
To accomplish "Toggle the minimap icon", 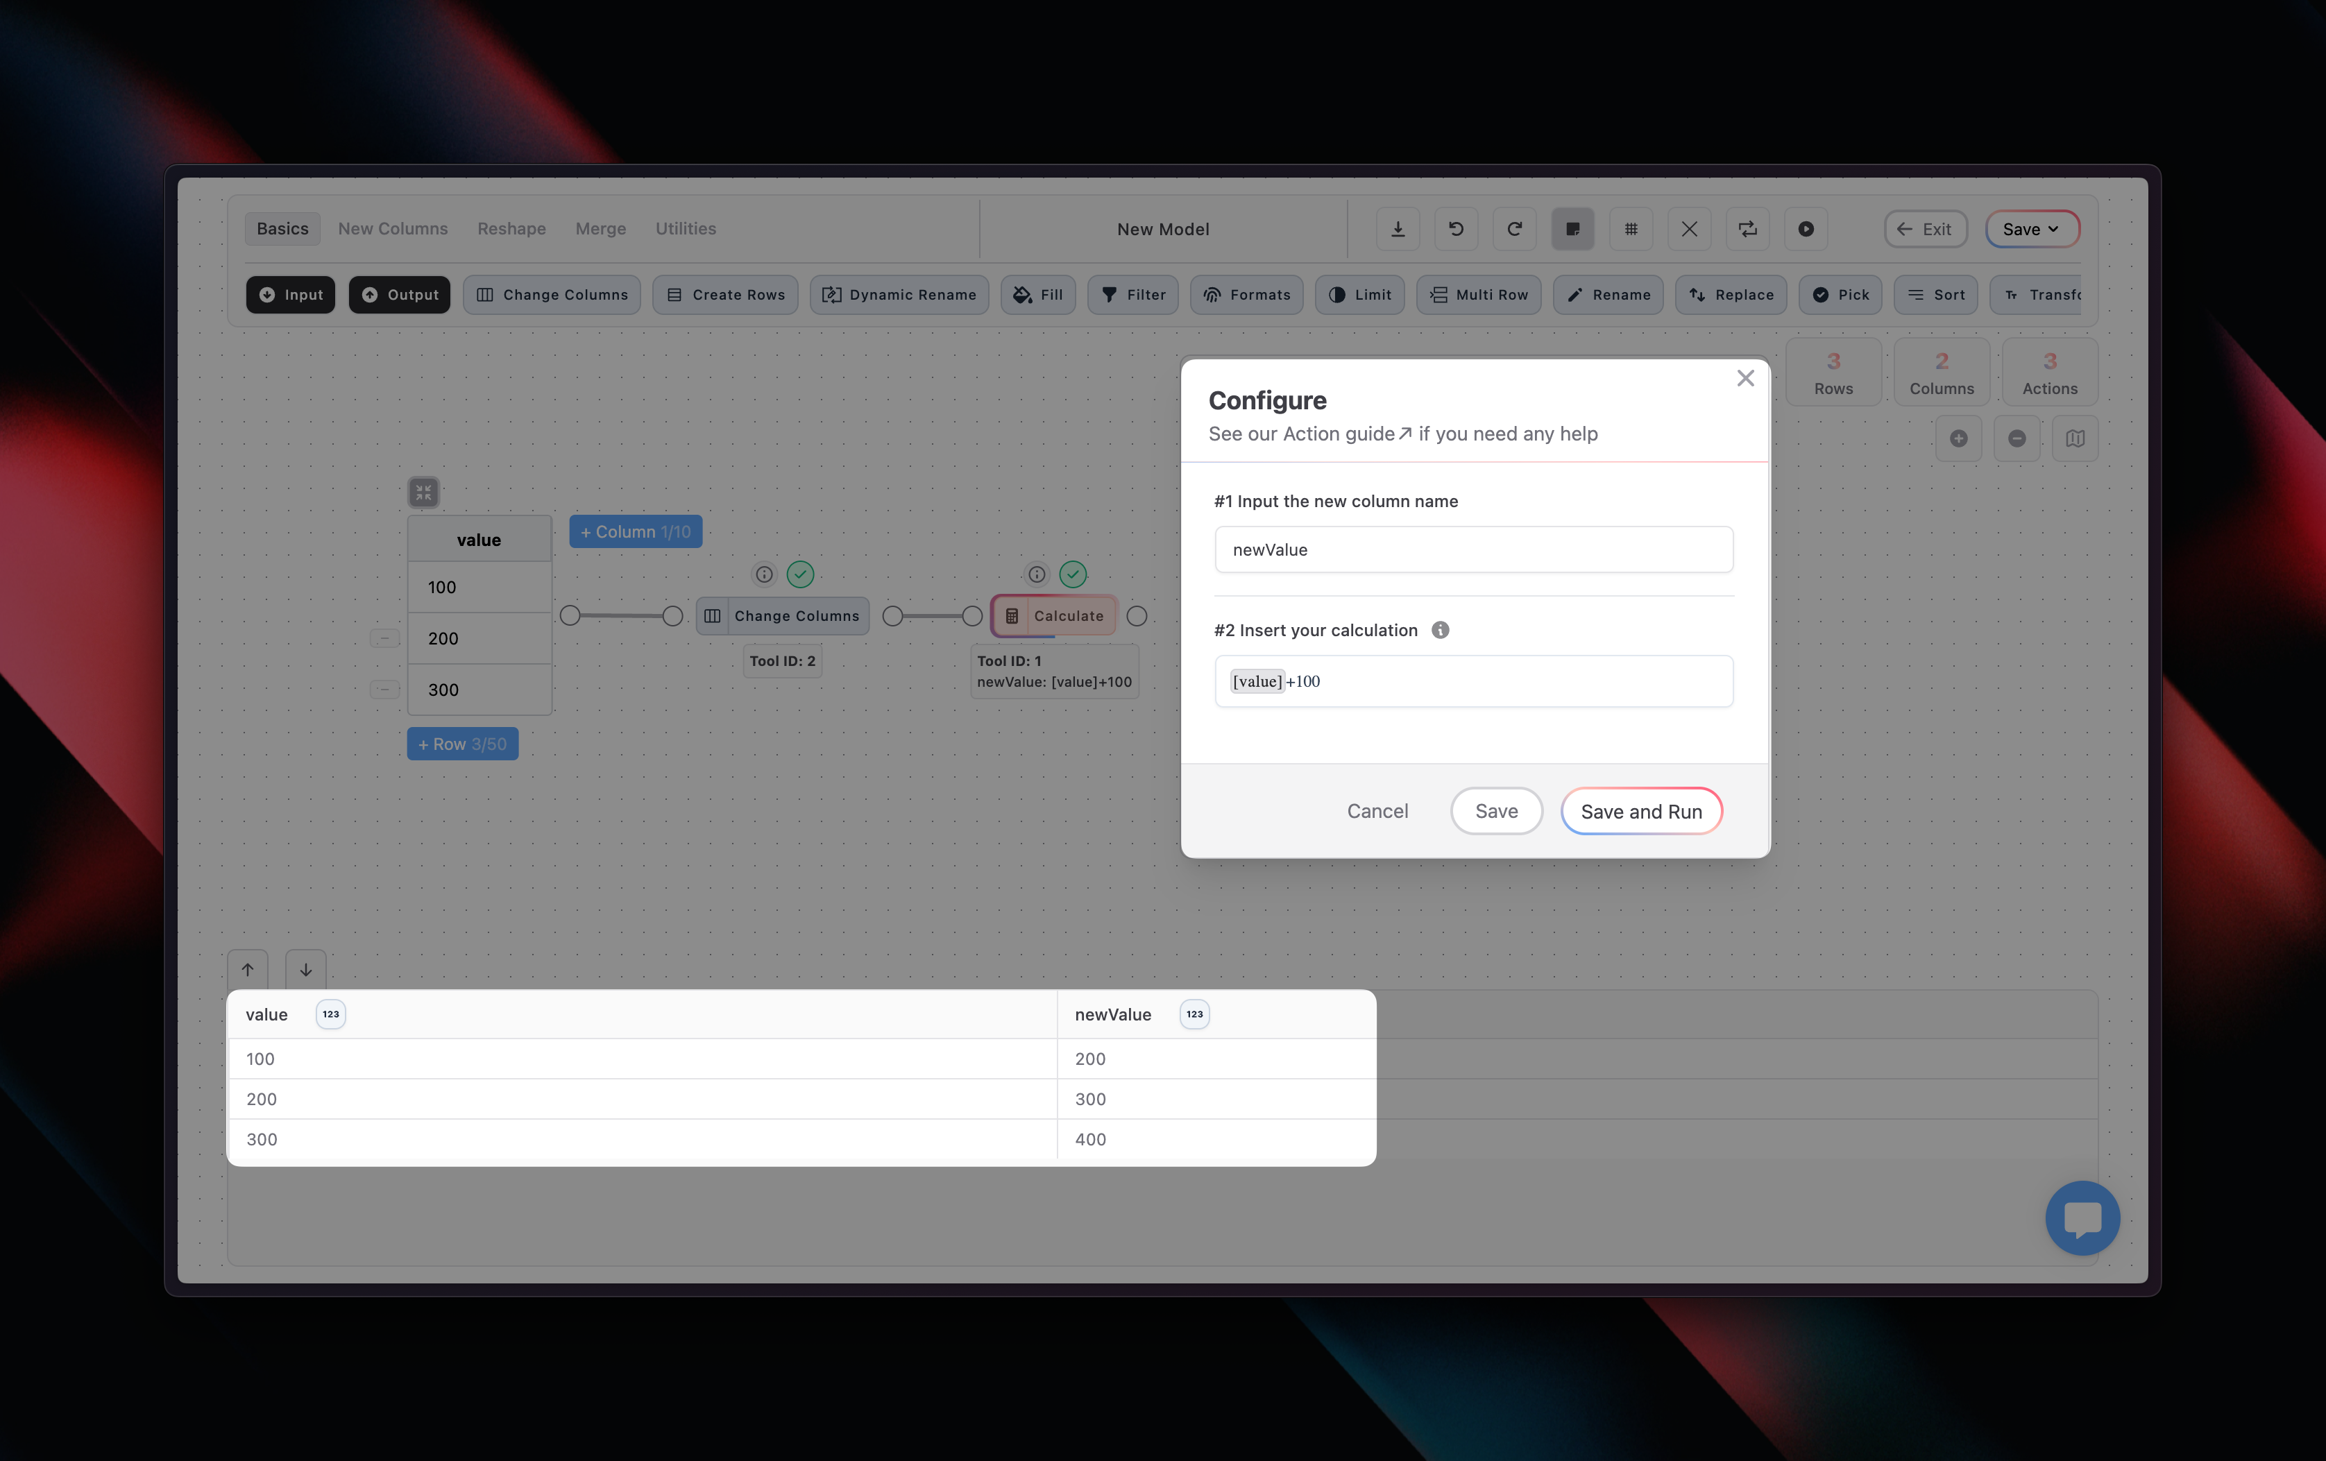I will coord(2075,438).
